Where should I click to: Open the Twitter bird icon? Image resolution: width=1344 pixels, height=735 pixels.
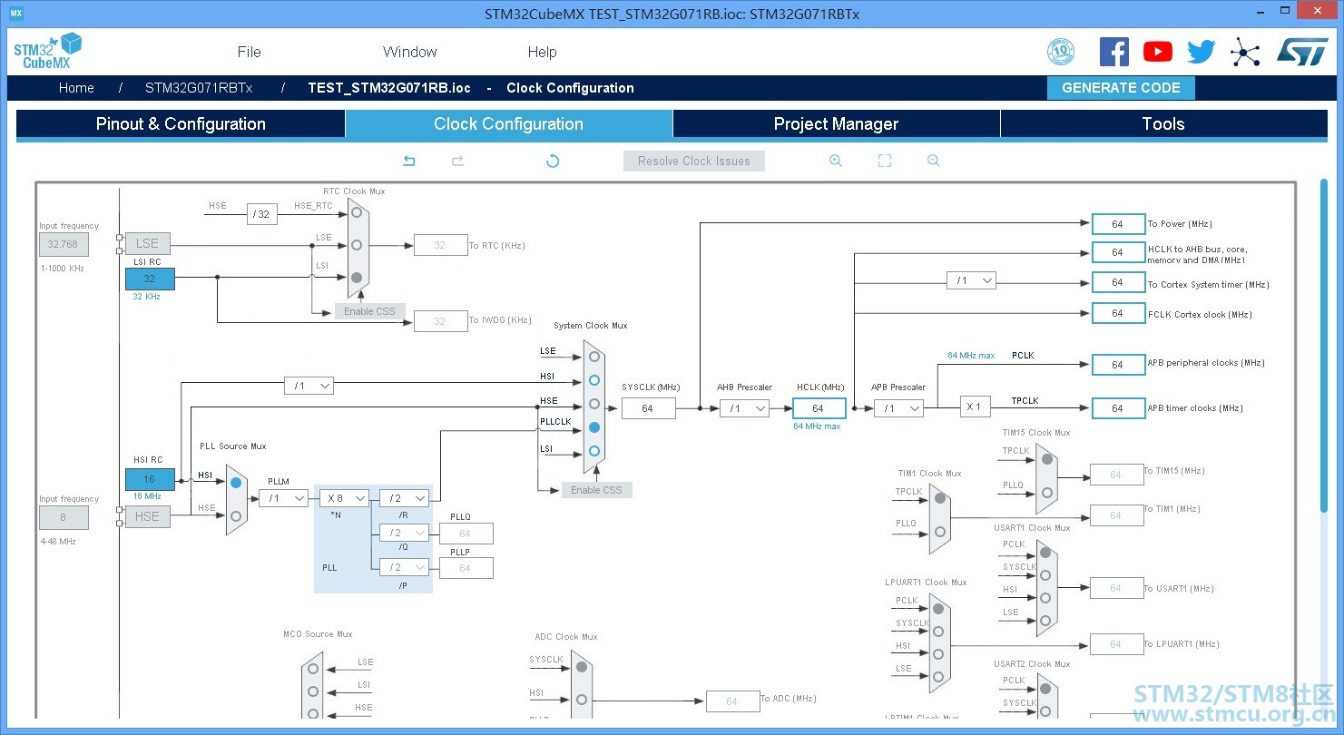point(1201,52)
